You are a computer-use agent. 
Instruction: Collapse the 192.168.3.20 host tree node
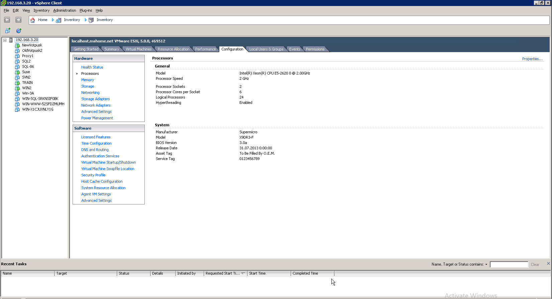[5, 40]
